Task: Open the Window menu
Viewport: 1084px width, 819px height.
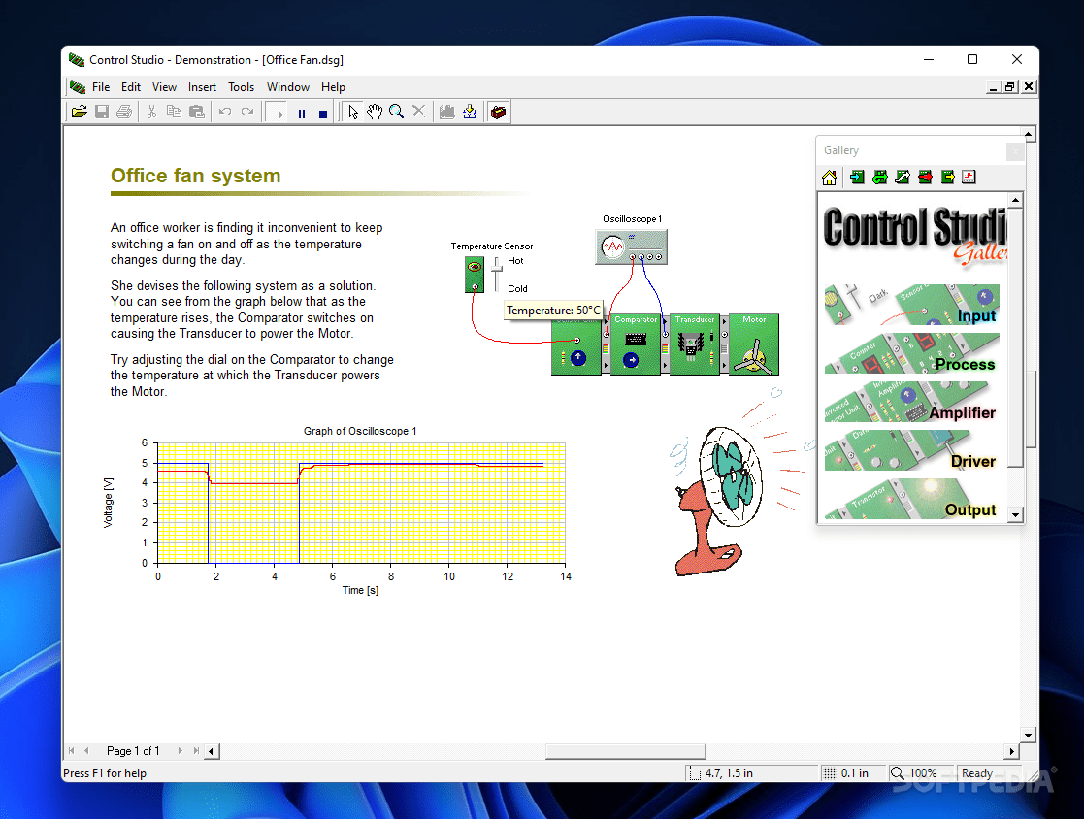Action: (x=288, y=87)
